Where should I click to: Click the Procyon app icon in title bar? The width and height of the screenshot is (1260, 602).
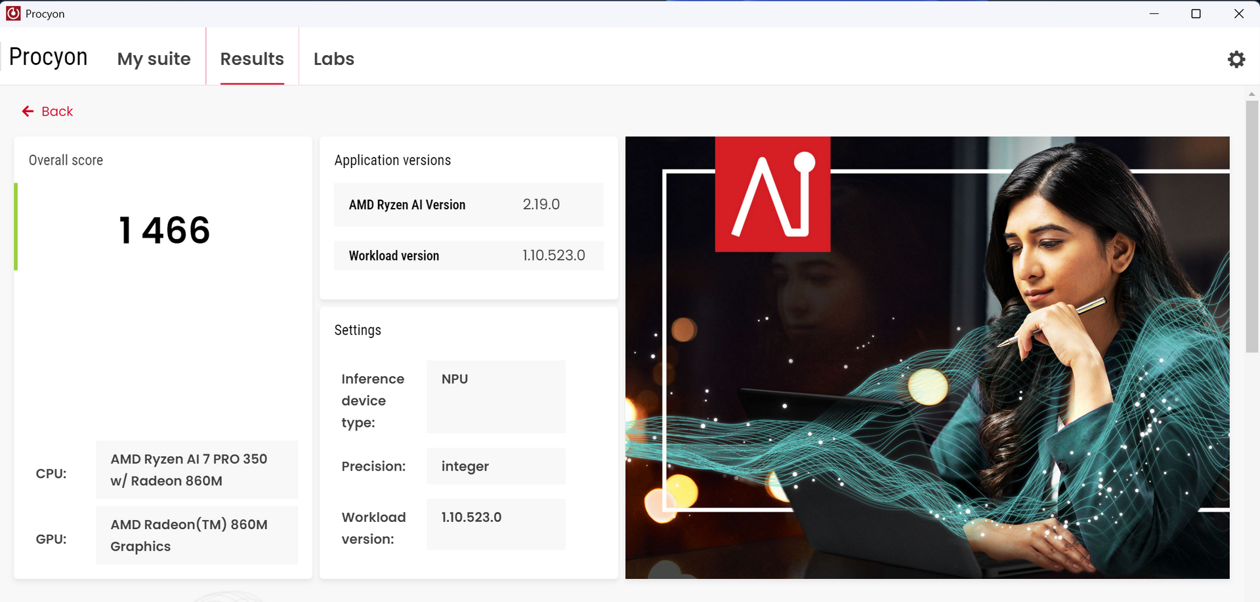[13, 13]
